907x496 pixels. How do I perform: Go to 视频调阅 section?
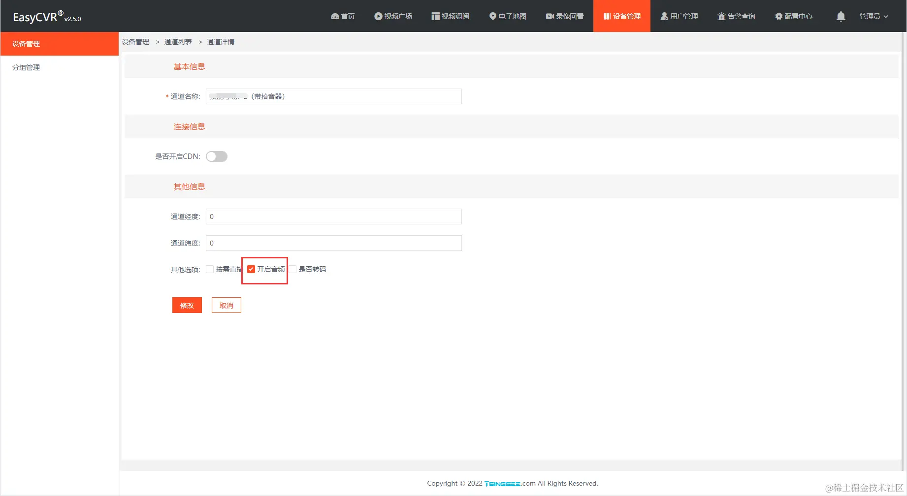pyautogui.click(x=450, y=16)
